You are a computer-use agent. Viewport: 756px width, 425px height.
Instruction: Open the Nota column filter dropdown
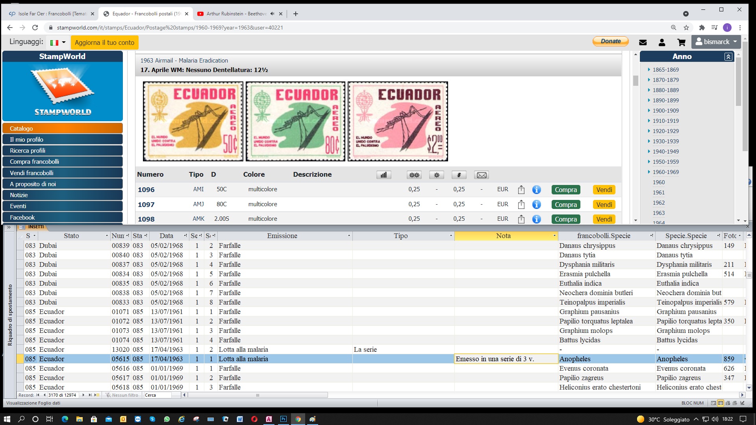click(x=554, y=236)
